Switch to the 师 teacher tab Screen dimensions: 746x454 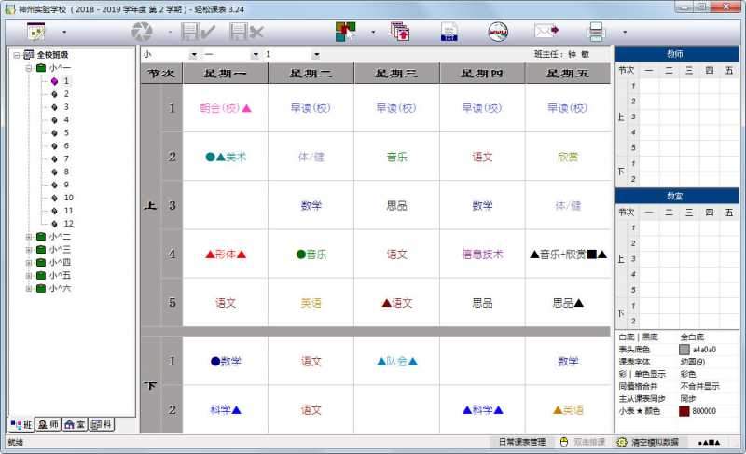pyautogui.click(x=48, y=424)
